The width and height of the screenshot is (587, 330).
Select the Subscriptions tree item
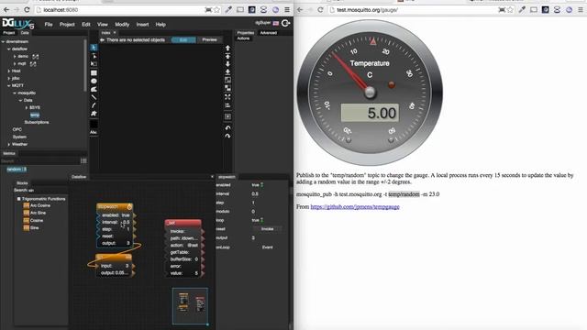click(x=37, y=122)
